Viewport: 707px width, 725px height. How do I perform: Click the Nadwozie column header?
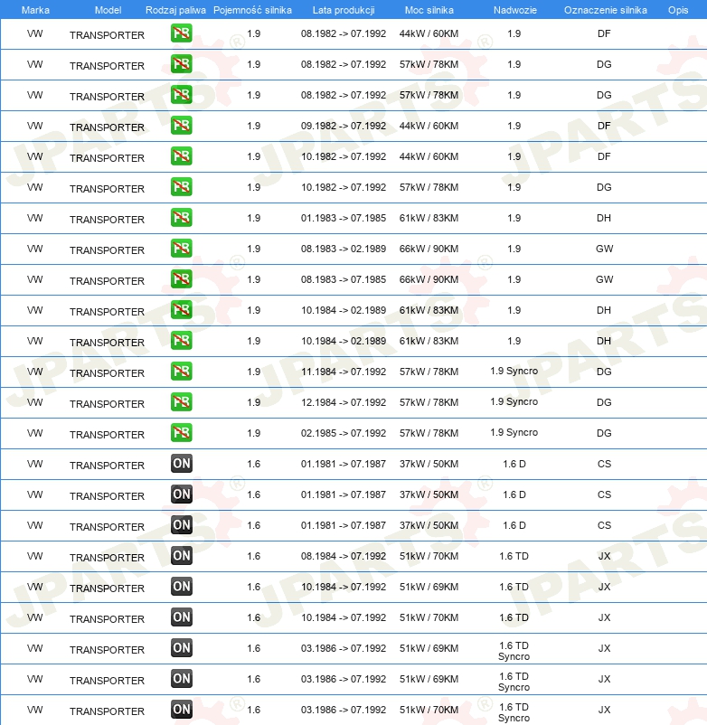514,10
